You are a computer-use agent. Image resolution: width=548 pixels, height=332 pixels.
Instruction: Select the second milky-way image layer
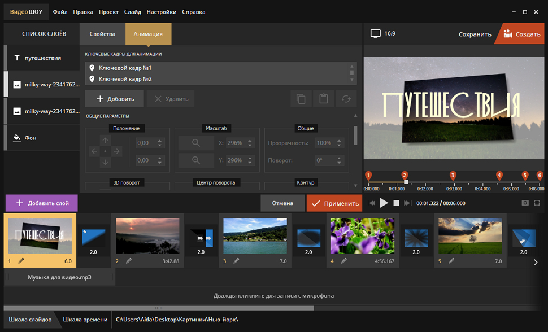pos(42,111)
